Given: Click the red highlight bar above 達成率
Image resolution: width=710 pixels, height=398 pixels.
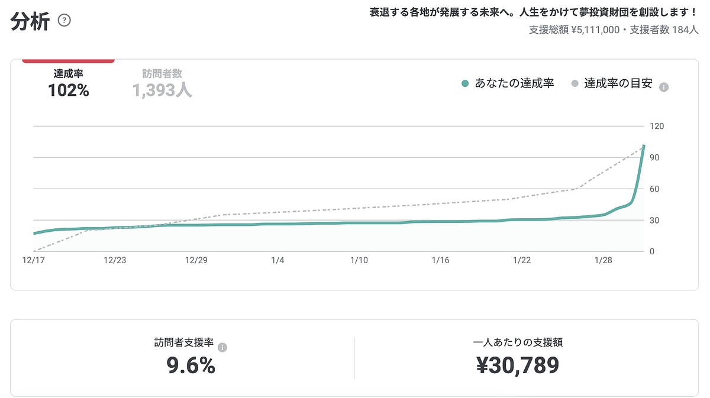Looking at the screenshot, I should coord(68,59).
